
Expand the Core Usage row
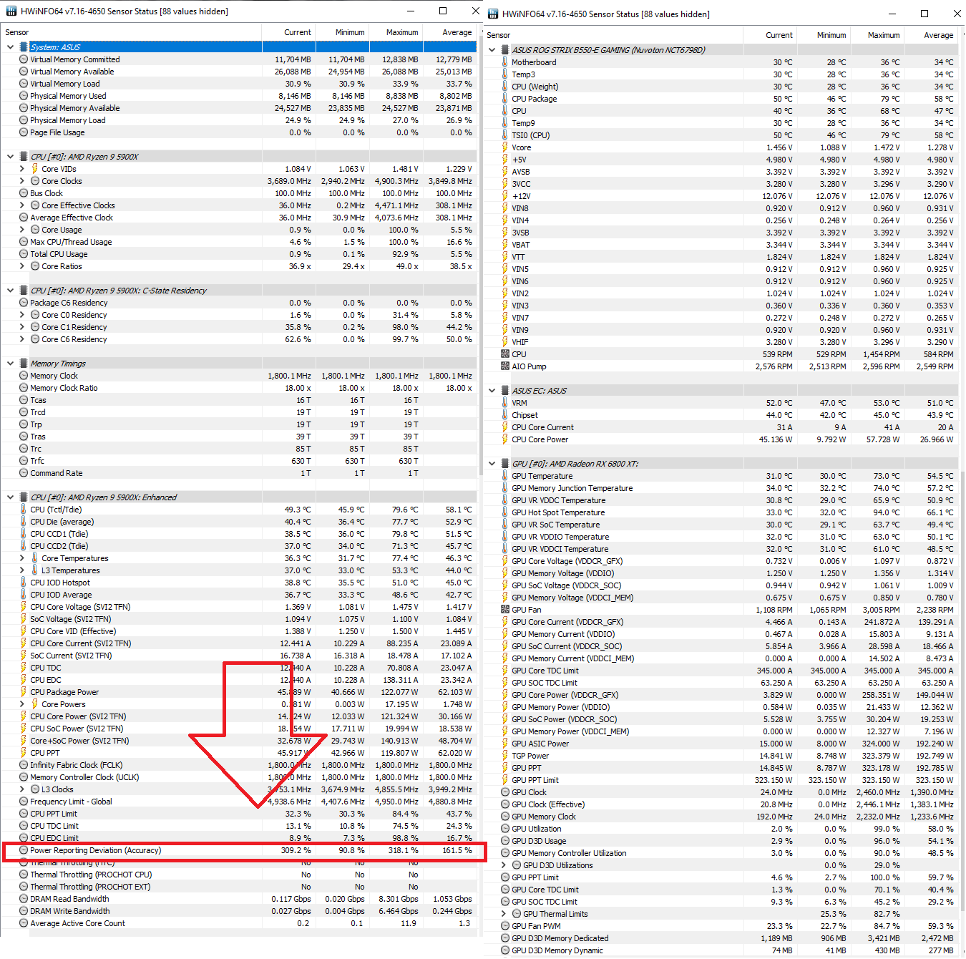(x=21, y=230)
